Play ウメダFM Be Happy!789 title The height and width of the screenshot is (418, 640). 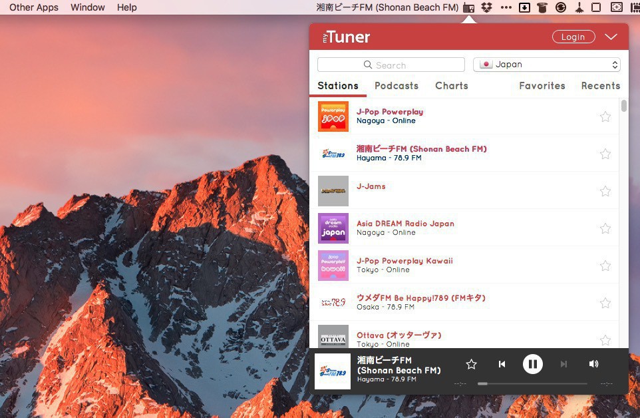[421, 298]
